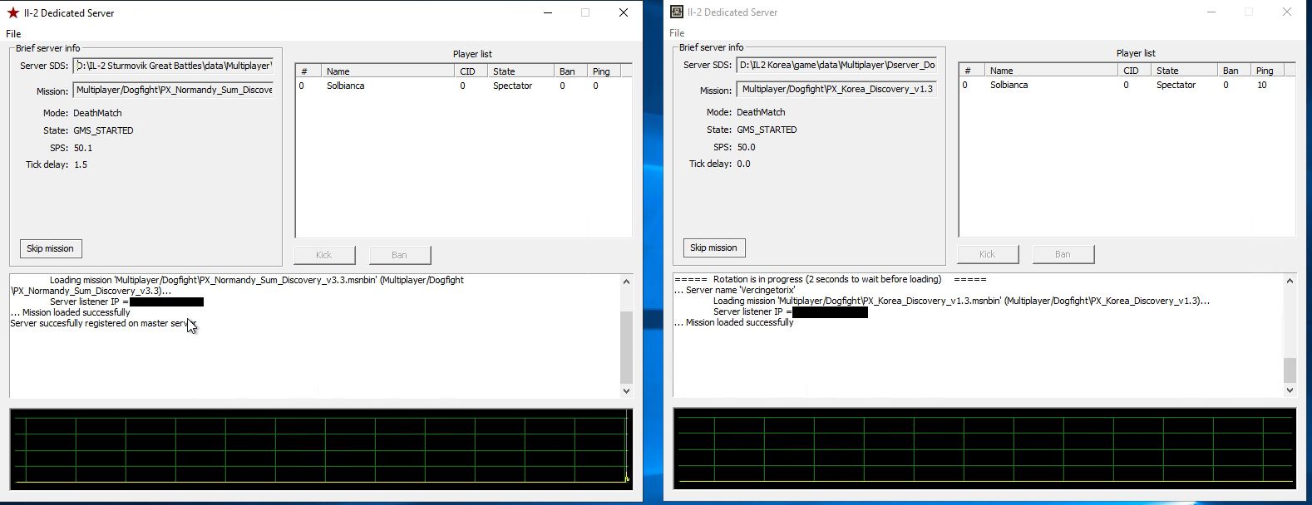Select Solbianca in left player list
The width and height of the screenshot is (1312, 505).
pyautogui.click(x=345, y=86)
